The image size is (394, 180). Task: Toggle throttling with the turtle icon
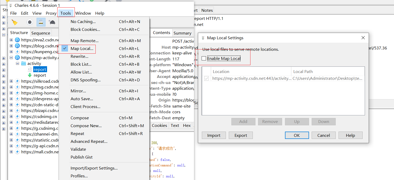pos(52,22)
